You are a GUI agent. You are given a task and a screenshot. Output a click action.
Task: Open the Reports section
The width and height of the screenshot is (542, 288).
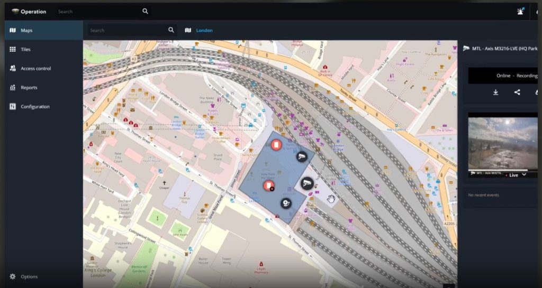click(x=29, y=88)
